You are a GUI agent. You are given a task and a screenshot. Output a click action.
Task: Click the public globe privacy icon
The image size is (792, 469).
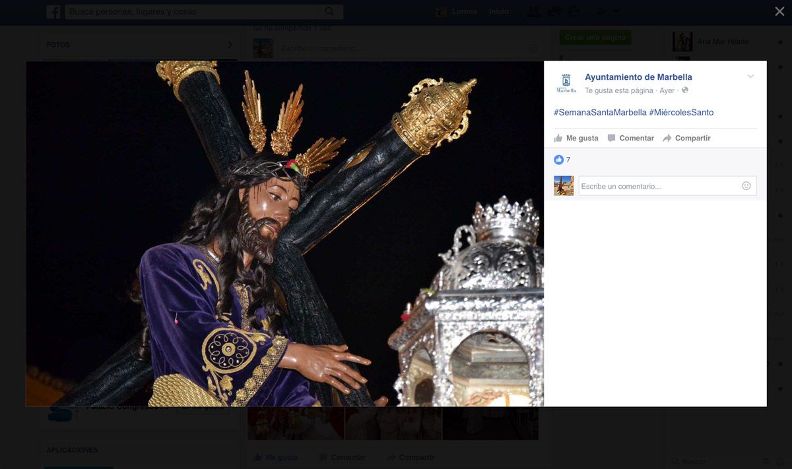point(685,90)
